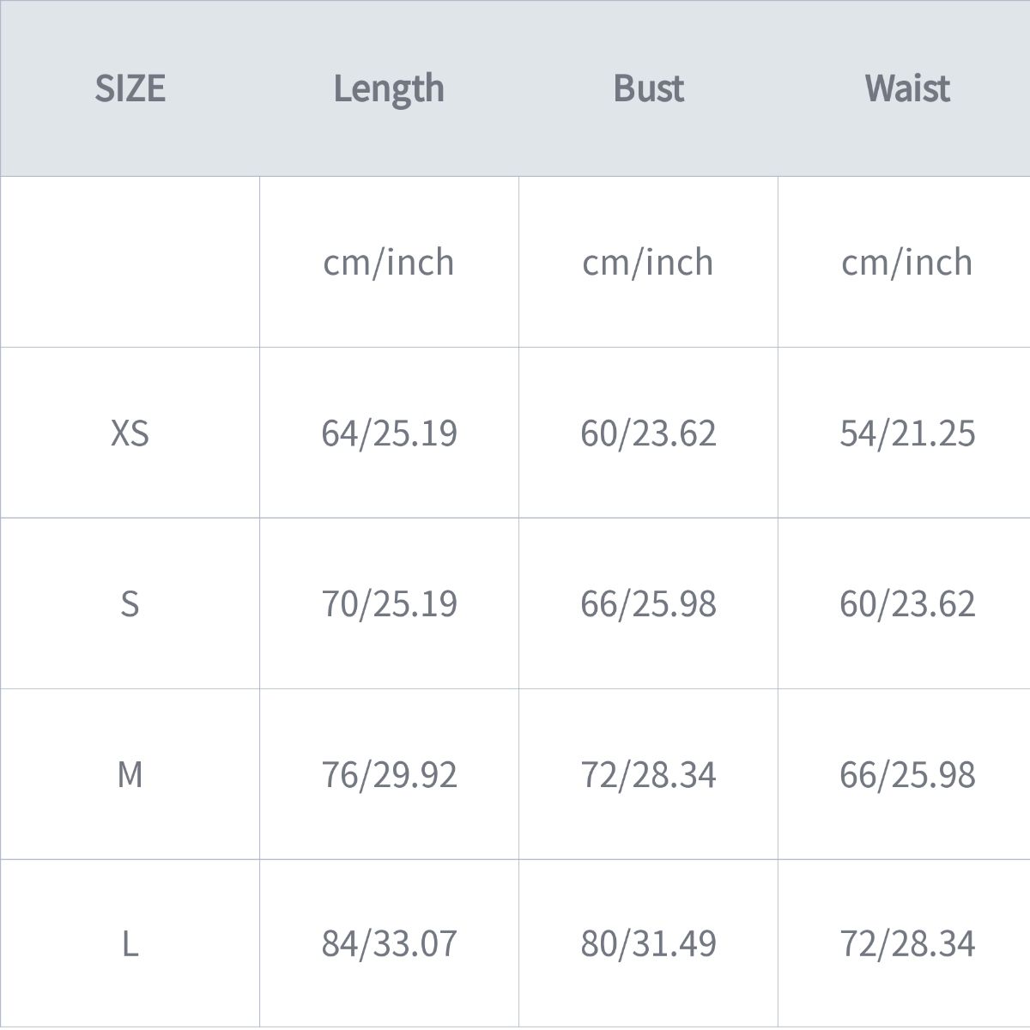This screenshot has height=1030, width=1030.
Task: Select the Waist column header
Action: (x=907, y=88)
